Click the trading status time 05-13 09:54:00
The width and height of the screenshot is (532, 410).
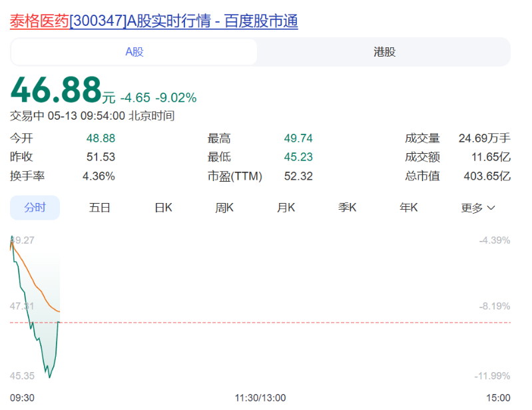pos(86,116)
